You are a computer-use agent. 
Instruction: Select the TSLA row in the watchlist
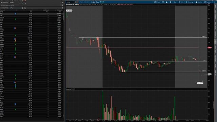32,43
